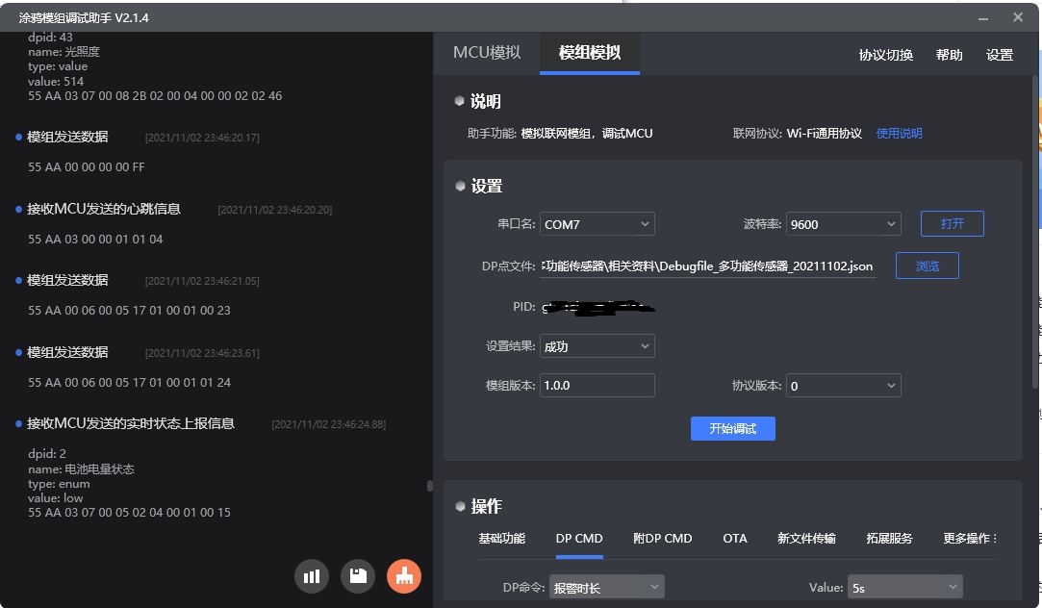
Task: Open the Value 5s dropdown
Action: pos(904,587)
